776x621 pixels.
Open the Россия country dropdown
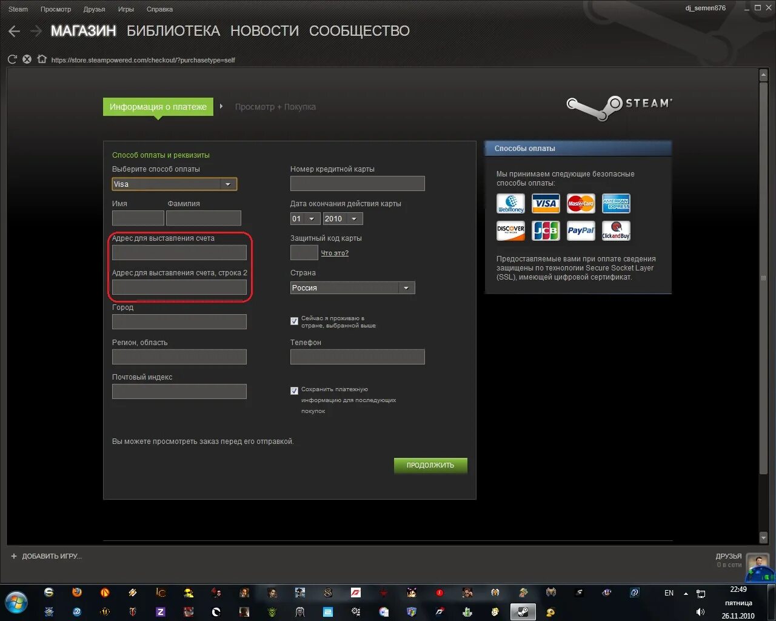(353, 287)
